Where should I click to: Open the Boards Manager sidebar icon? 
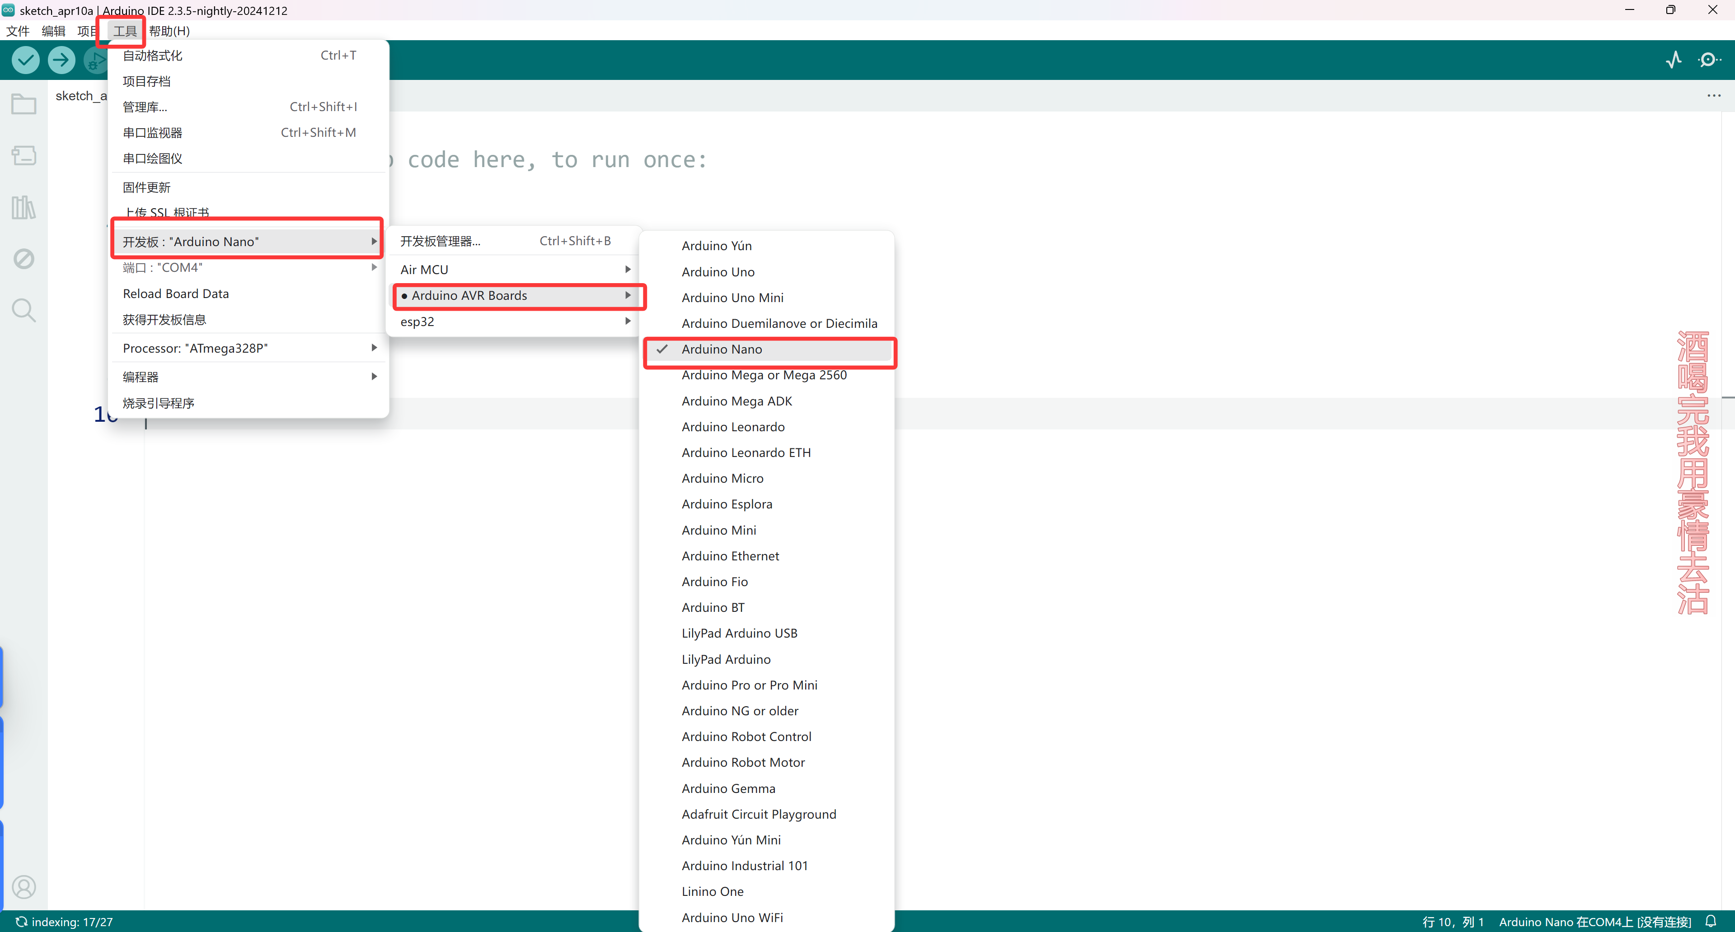point(23,156)
